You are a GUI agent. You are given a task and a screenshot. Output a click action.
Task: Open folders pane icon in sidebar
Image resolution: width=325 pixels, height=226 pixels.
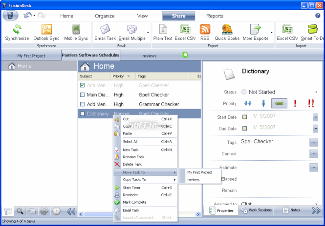(8, 211)
